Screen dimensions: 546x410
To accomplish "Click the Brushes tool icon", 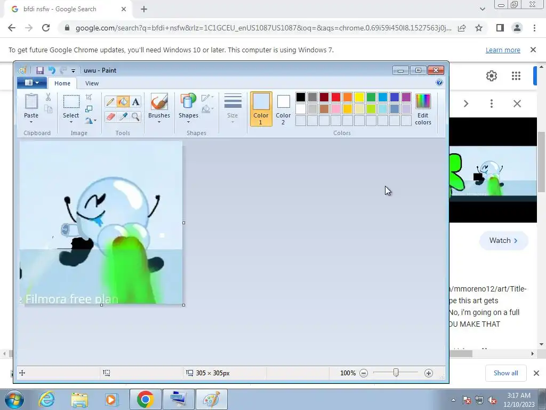I will coord(159,101).
